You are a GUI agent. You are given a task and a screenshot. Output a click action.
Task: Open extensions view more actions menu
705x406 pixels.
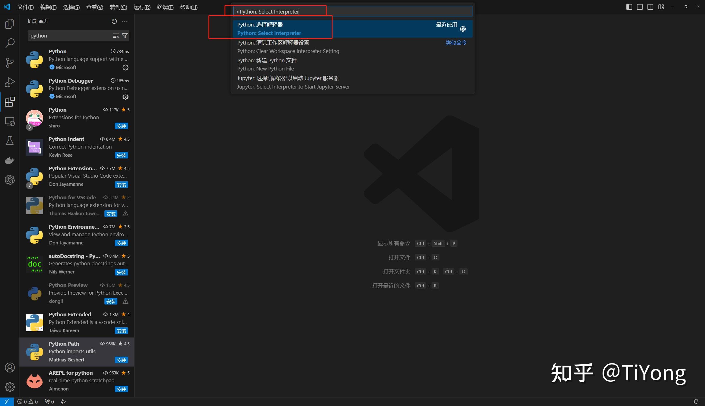125,21
